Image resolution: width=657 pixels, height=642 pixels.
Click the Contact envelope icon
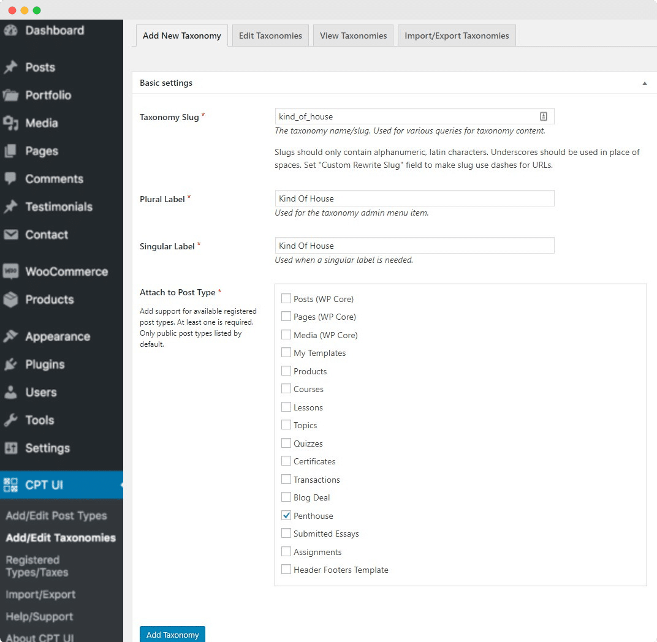click(11, 235)
